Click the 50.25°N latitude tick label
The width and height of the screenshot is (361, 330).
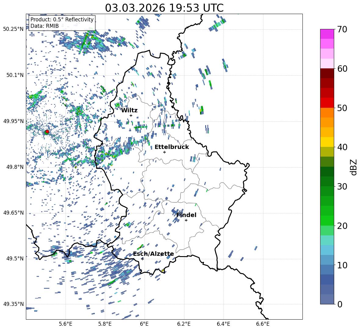pos(13,29)
